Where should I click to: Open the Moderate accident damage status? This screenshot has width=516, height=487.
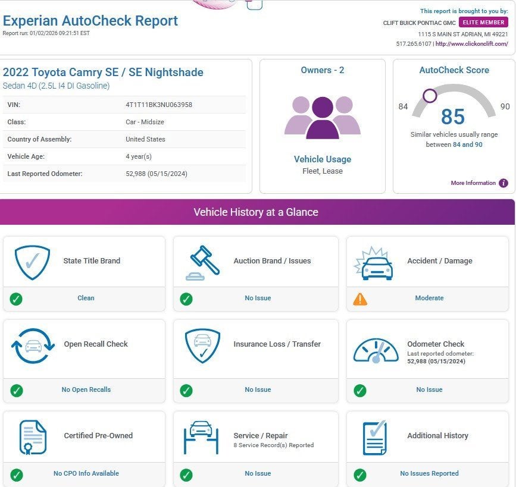pos(429,298)
